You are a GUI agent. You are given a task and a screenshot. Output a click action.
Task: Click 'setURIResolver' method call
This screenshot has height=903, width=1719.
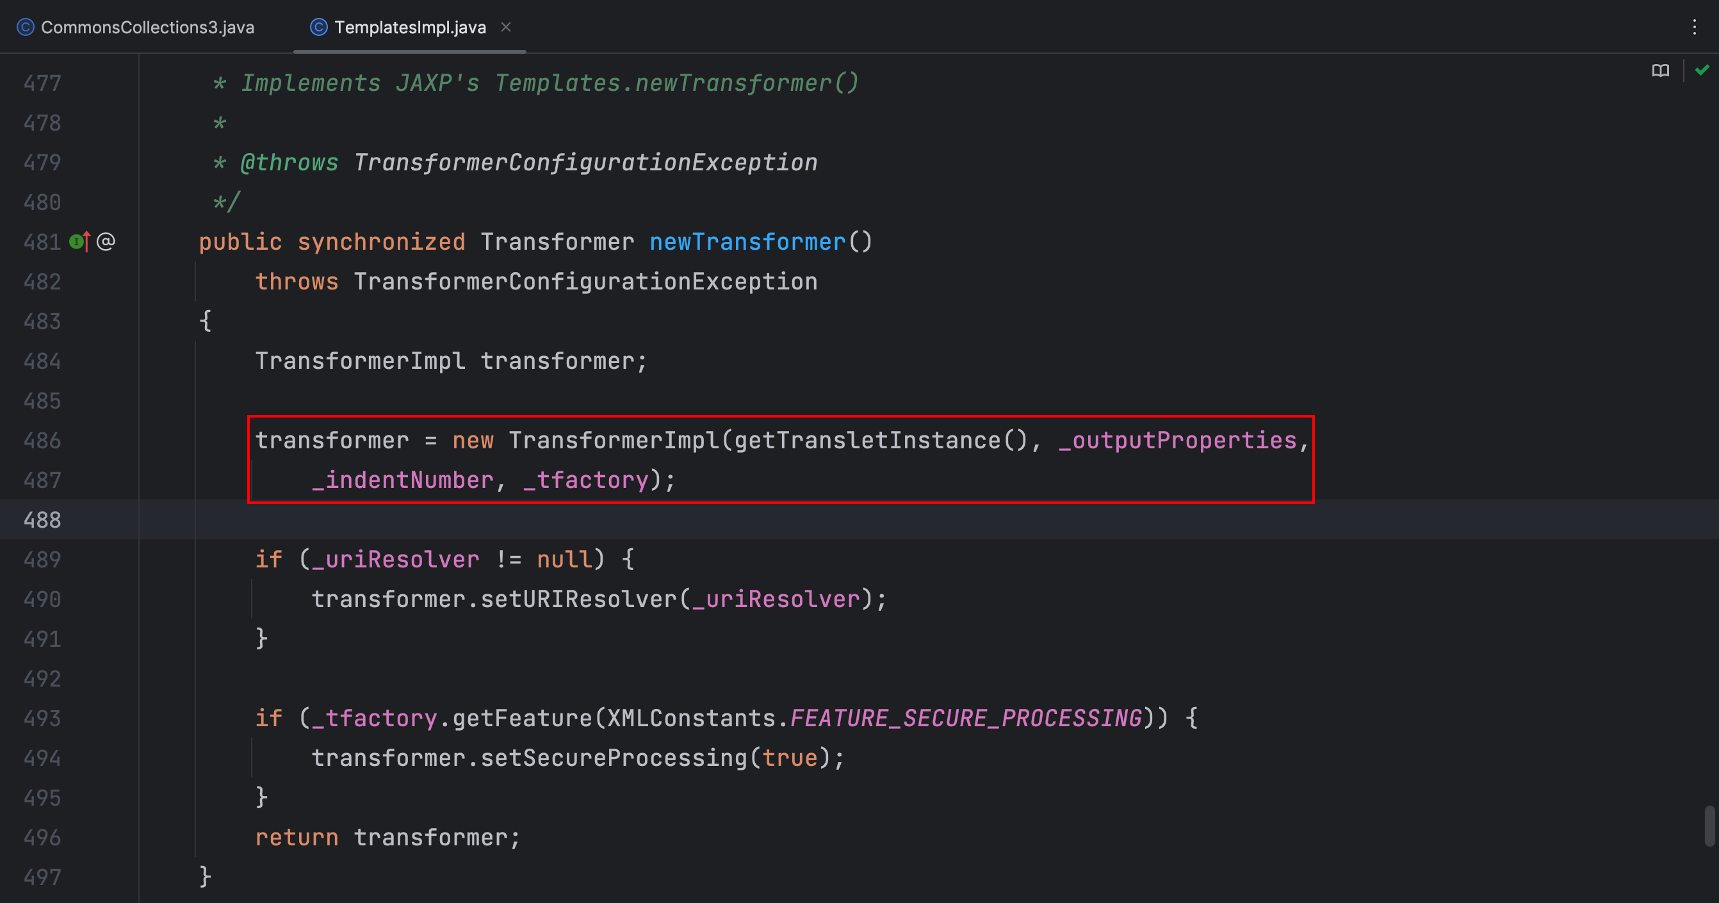[578, 599]
